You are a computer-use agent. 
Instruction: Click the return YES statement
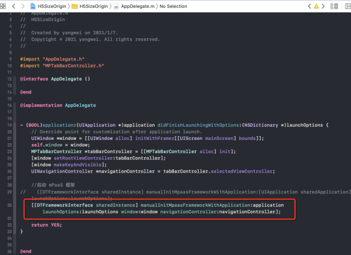tap(46, 225)
